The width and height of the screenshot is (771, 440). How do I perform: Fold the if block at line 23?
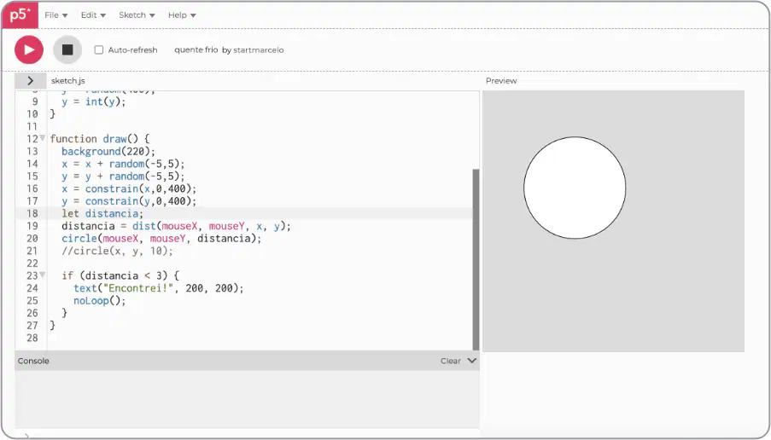point(43,275)
